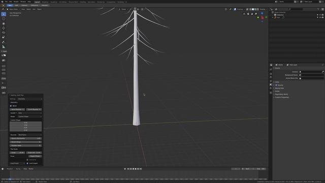Click the timeline End frame field

(x=261, y=169)
